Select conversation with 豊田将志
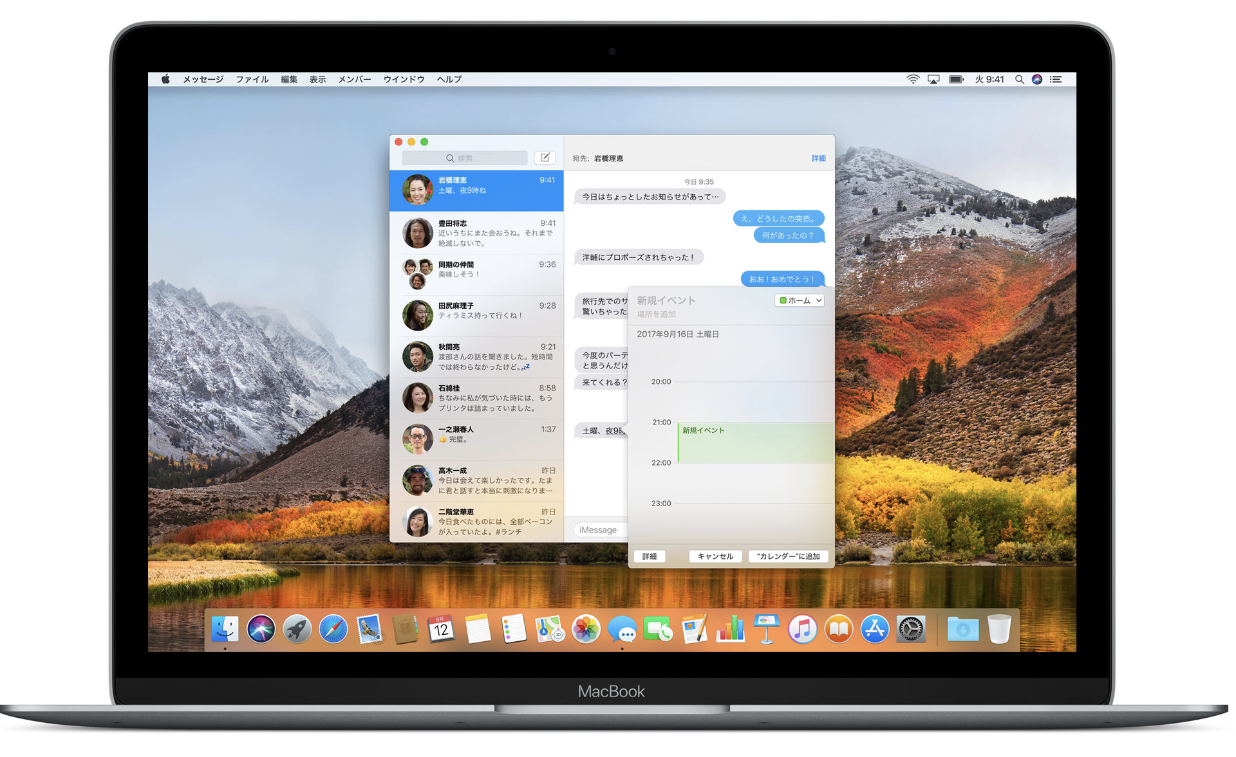Image resolution: width=1236 pixels, height=757 pixels. pos(476,233)
